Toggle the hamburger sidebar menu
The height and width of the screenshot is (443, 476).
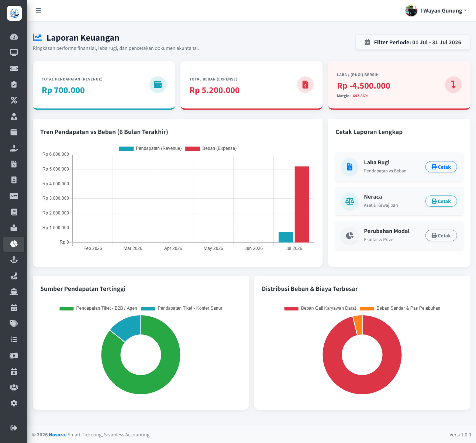click(x=38, y=10)
